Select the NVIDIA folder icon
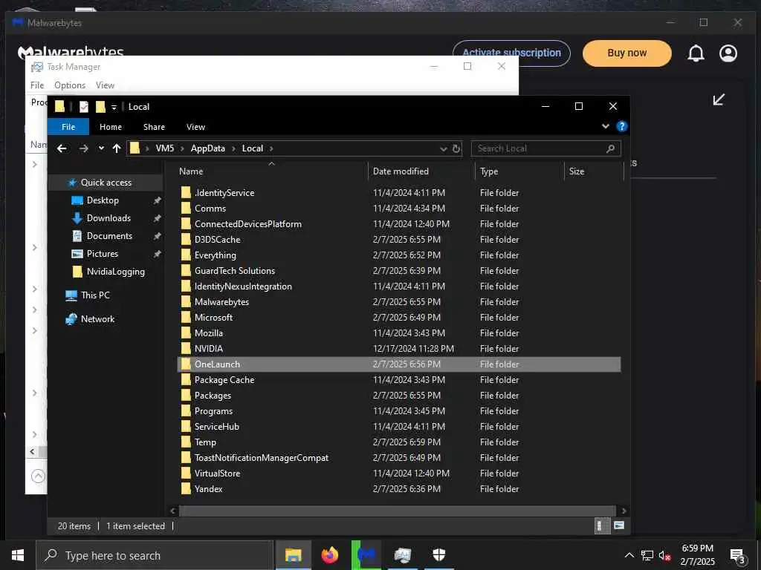The image size is (761, 570). coord(186,349)
